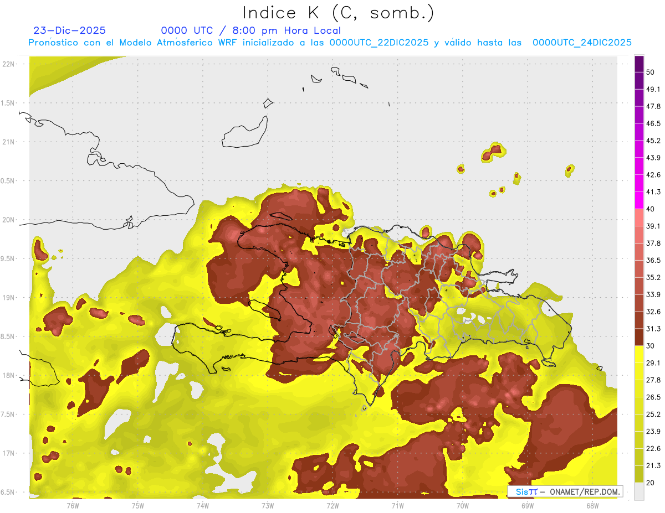This screenshot has width=665, height=513.
Task: Click the legend value '26.5'
Action: tap(653, 397)
